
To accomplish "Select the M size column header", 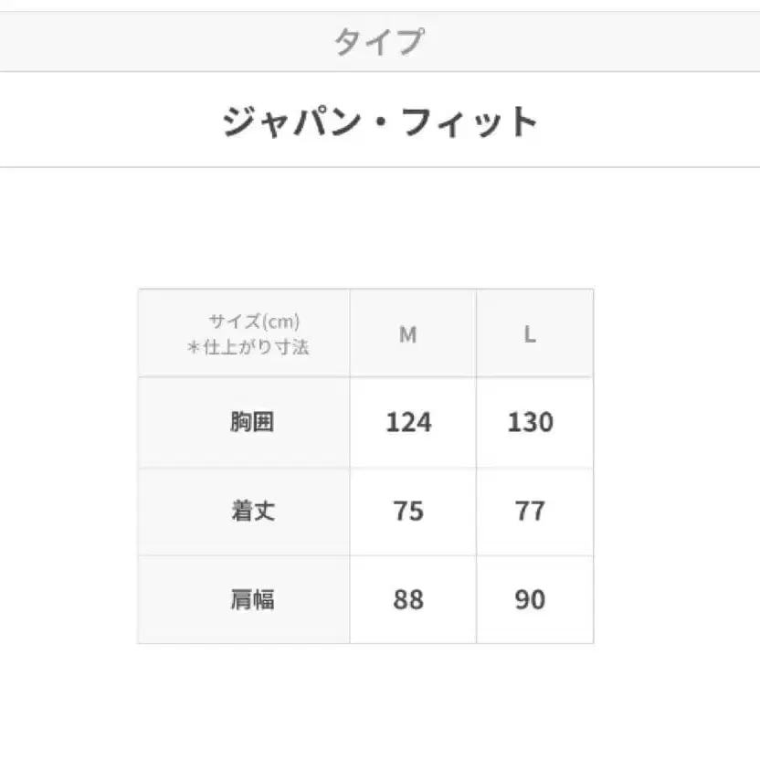I will (408, 334).
